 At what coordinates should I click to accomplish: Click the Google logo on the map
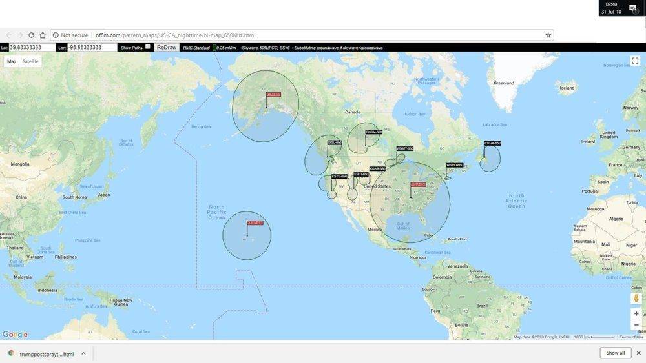point(16,335)
